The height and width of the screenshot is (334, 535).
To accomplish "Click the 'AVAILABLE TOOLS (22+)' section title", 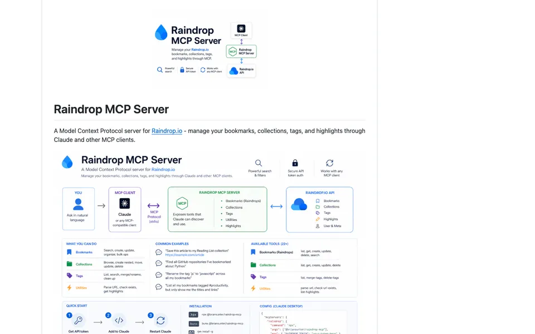I will point(270,244).
